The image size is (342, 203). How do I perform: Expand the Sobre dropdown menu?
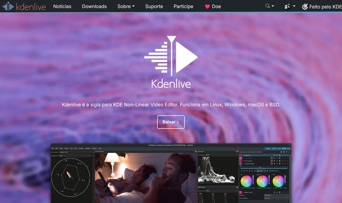[126, 6]
